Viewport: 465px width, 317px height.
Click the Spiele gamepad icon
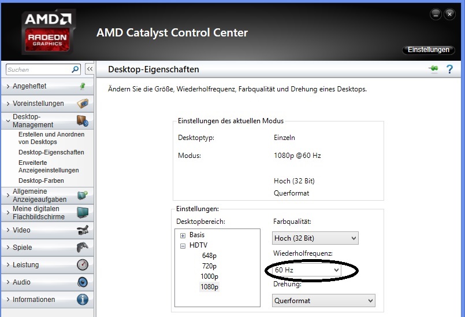(83, 247)
